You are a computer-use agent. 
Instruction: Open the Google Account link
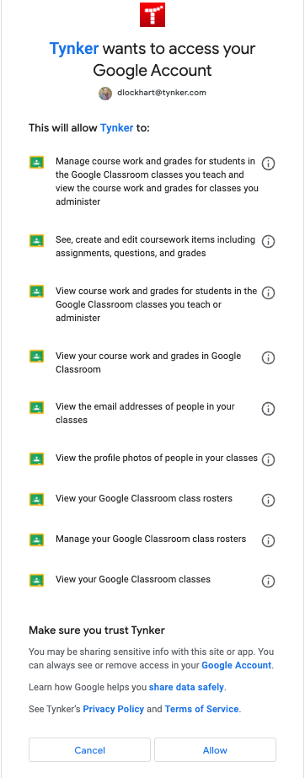237,665
